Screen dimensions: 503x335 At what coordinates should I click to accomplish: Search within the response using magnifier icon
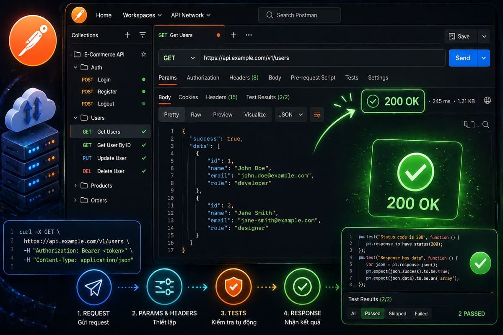tap(486, 124)
